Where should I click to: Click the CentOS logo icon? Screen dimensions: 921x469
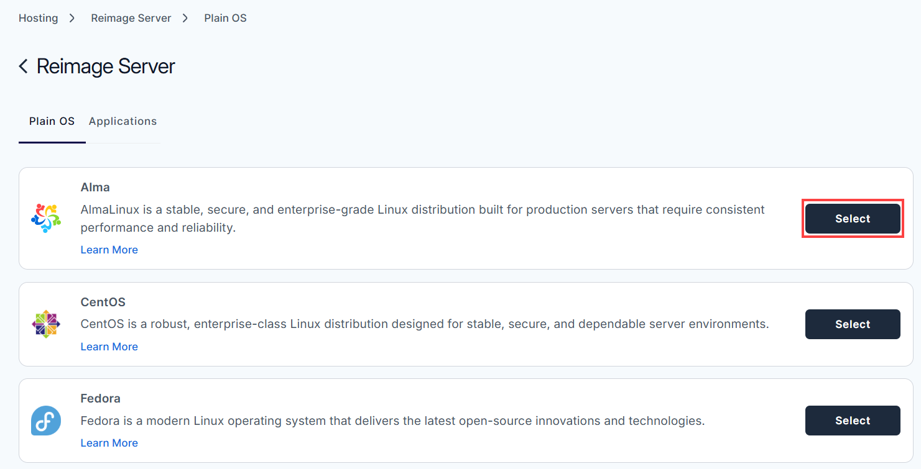46,324
